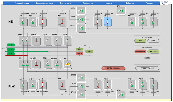173x102 pixels.
Task: Click the QF111 warning triangle icon
Action: tap(68, 64)
